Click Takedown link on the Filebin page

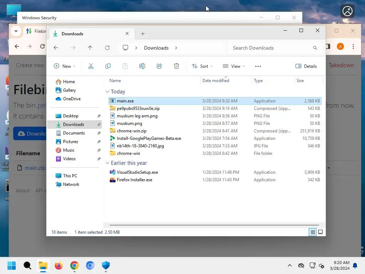pyautogui.click(x=341, y=65)
